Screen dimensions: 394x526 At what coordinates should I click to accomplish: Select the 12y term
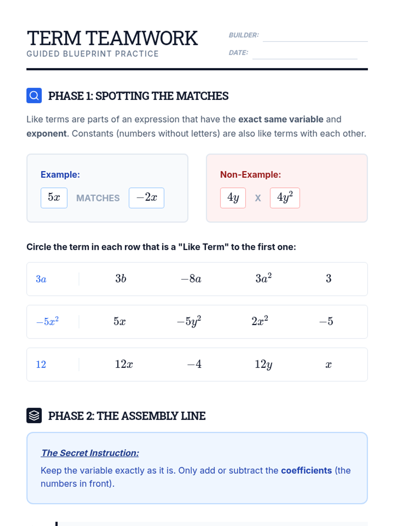263,365
